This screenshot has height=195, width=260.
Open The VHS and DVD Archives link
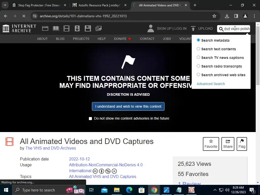[51, 148]
